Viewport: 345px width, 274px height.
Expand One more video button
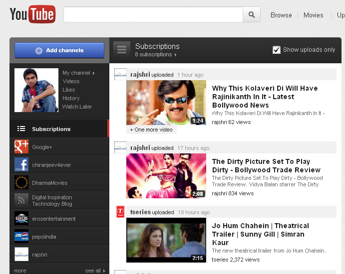click(151, 130)
